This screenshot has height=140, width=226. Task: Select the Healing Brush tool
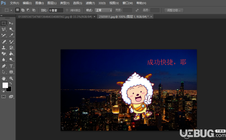point(4,42)
